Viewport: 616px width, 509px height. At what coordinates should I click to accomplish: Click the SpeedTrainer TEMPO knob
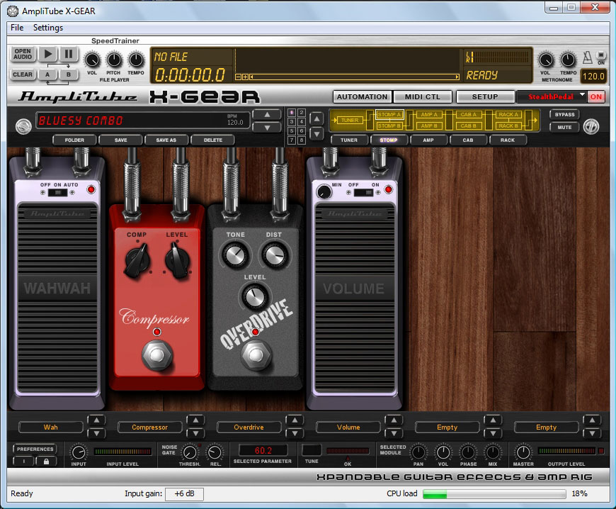136,60
